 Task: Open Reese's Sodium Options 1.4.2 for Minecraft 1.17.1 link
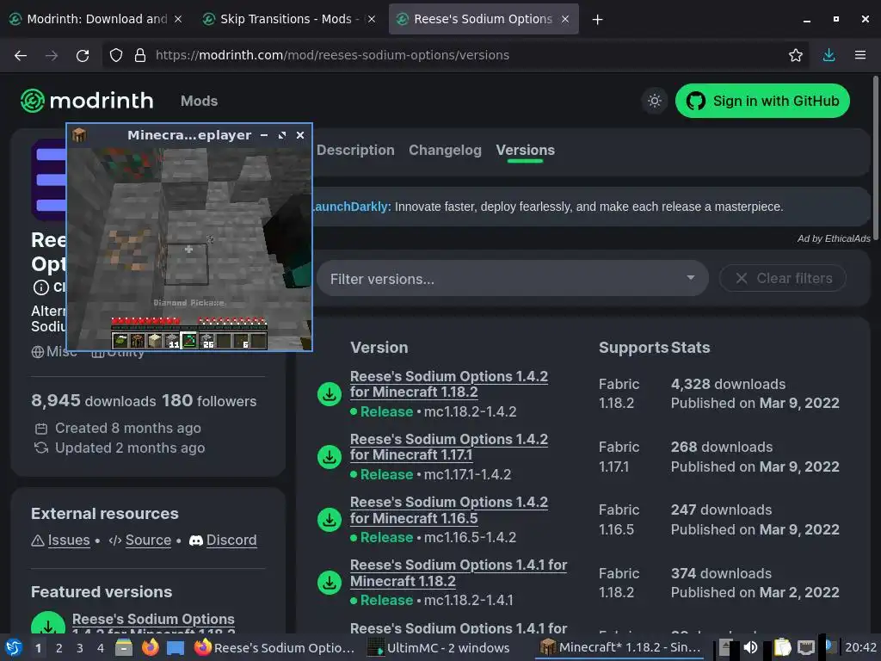click(x=449, y=447)
